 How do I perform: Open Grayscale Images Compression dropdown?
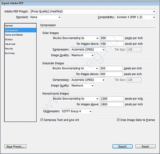pyautogui.click(x=88, y=80)
